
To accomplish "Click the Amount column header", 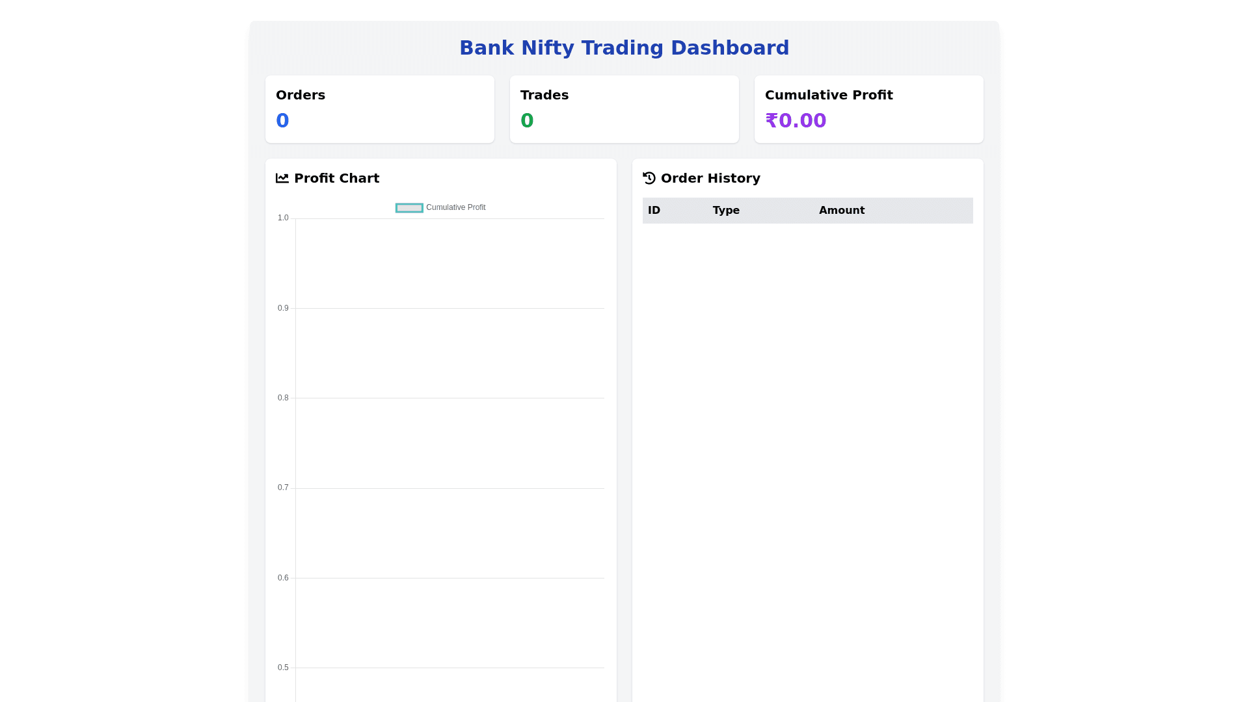I will click(x=841, y=211).
